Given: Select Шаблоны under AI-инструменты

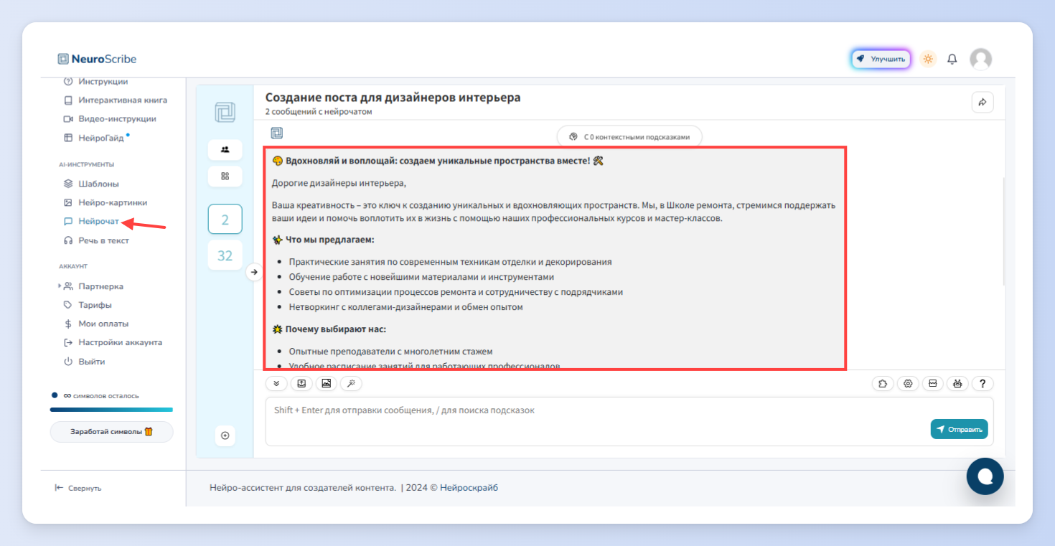Looking at the screenshot, I should coord(91,184).
